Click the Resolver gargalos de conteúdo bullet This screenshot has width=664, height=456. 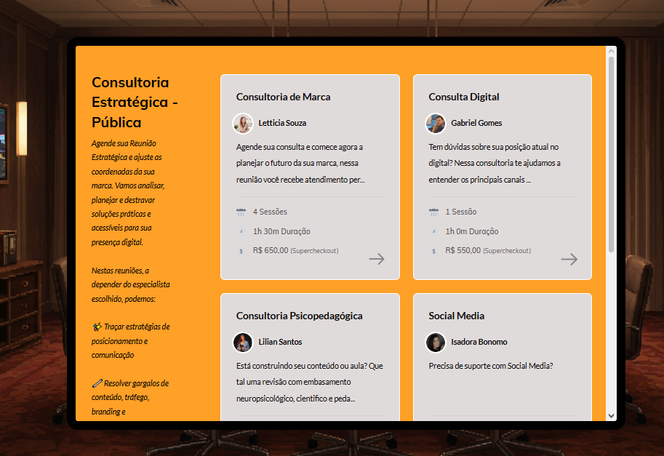[x=130, y=397]
